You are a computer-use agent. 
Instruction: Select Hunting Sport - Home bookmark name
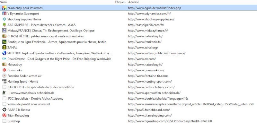(x=23, y=81)
